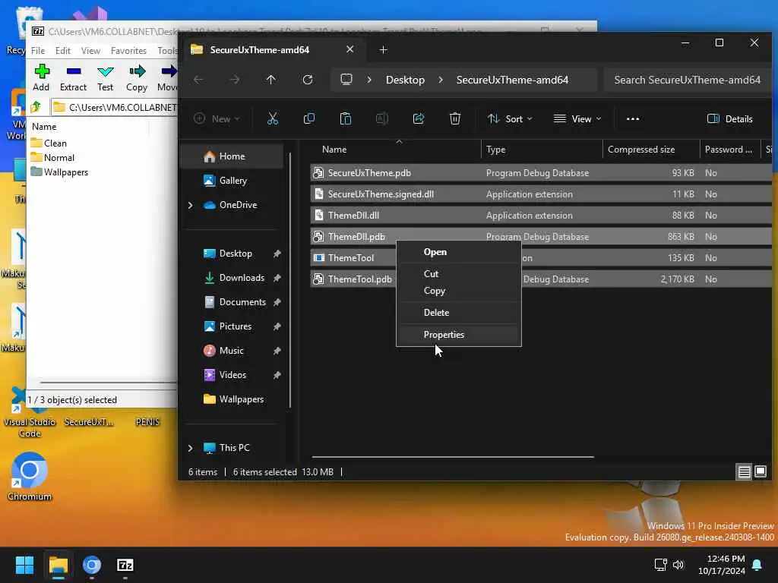The image size is (778, 583).
Task: Open the See more ellipsis menu
Action: 633,119
